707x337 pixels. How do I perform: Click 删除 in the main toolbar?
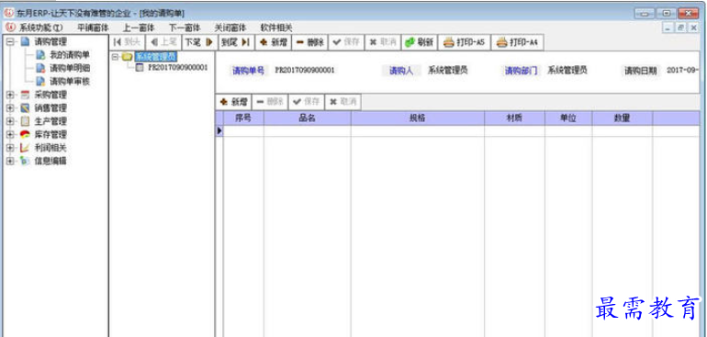tap(309, 42)
